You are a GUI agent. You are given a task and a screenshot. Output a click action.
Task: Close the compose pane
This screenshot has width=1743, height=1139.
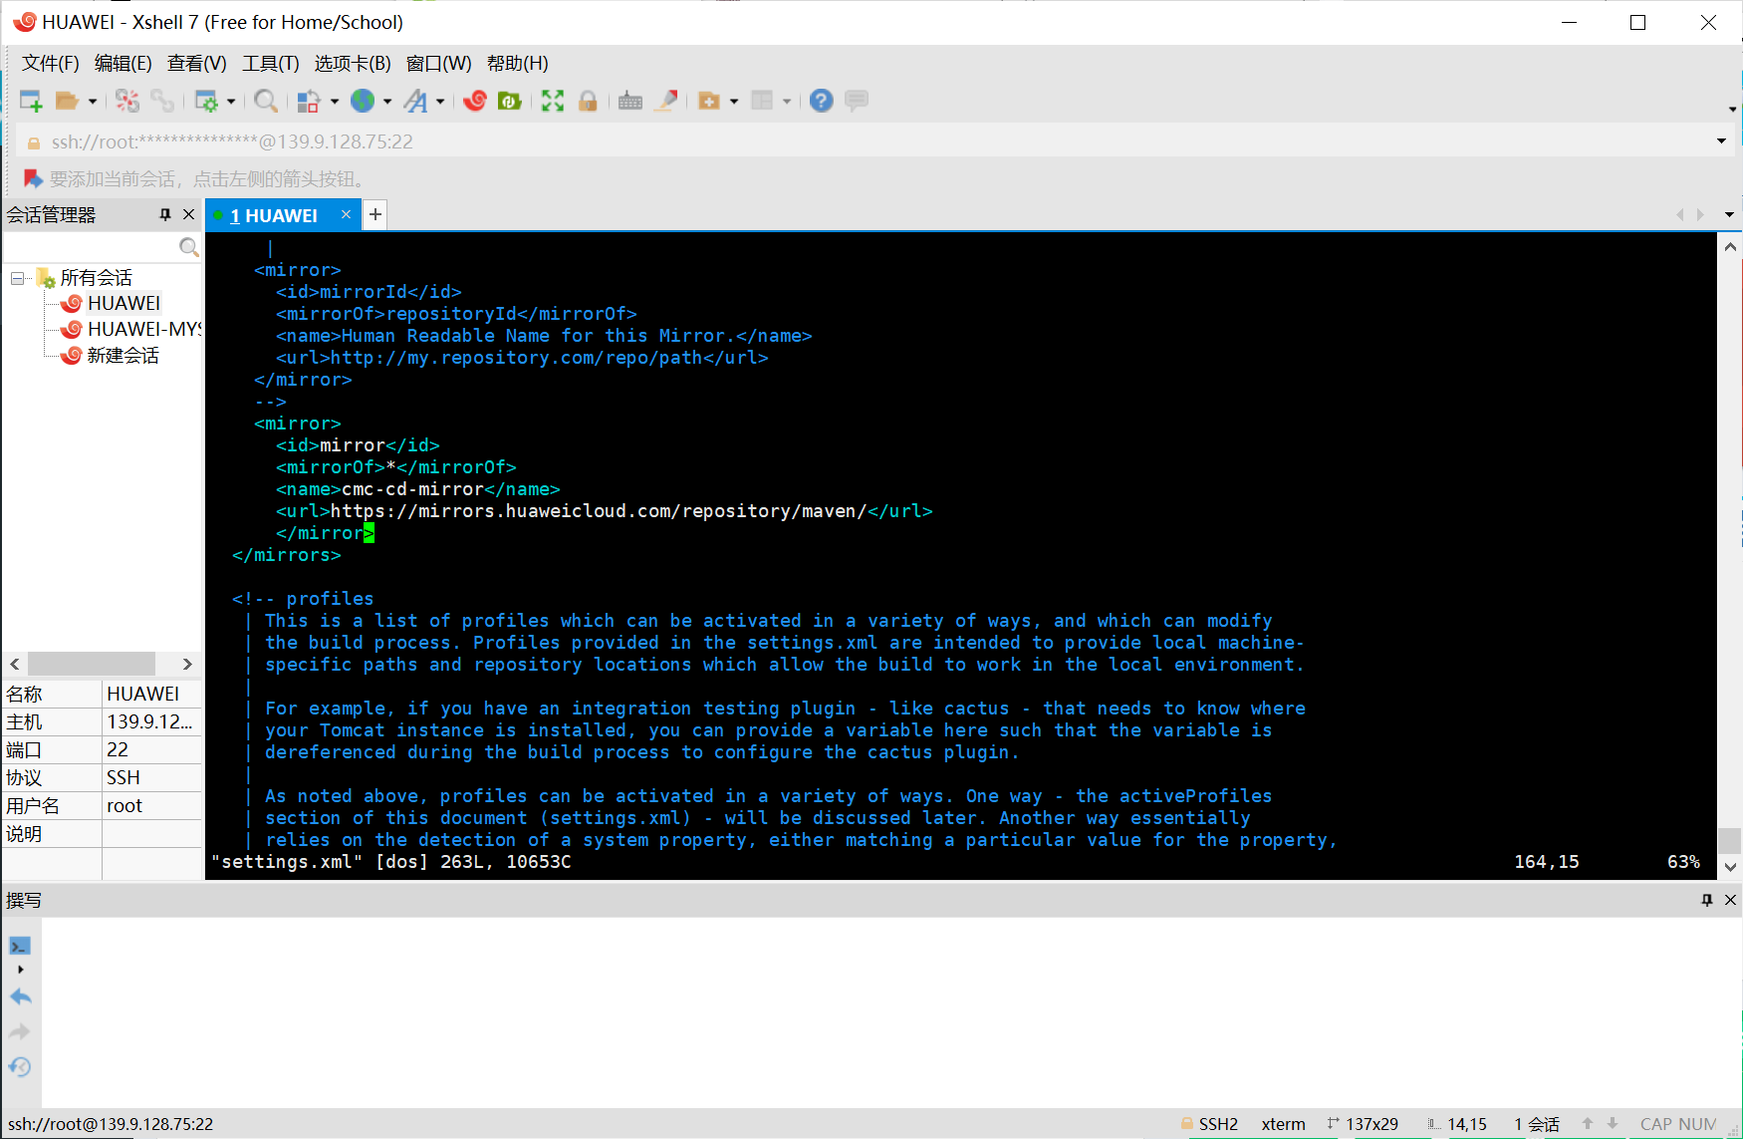[1730, 900]
